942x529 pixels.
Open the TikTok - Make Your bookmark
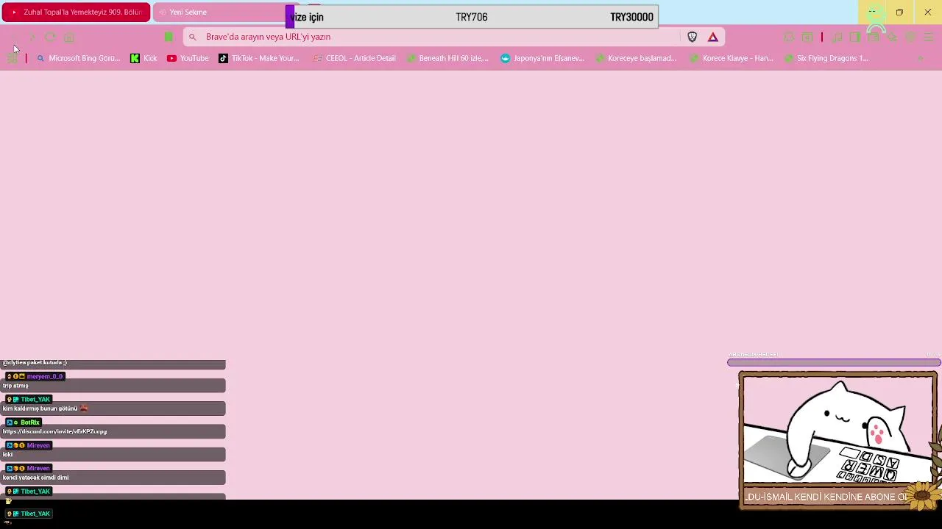(x=259, y=58)
